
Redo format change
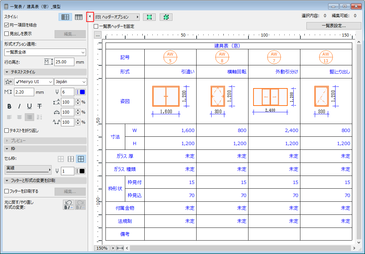tap(80, 205)
